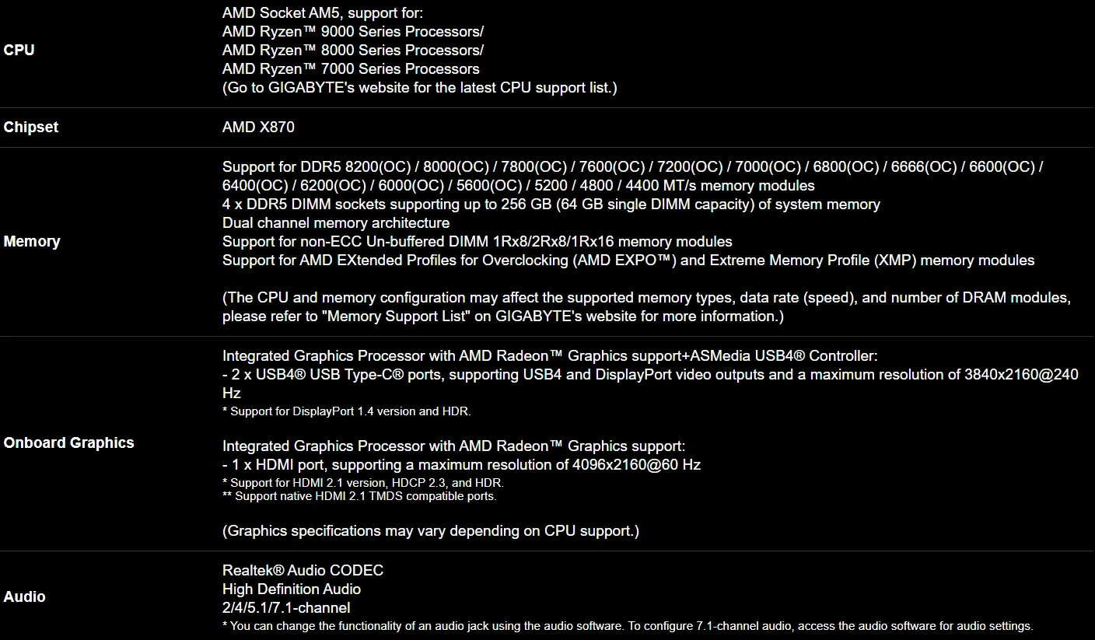Select the 2 x USB4 Type-C ports line

coord(650,383)
